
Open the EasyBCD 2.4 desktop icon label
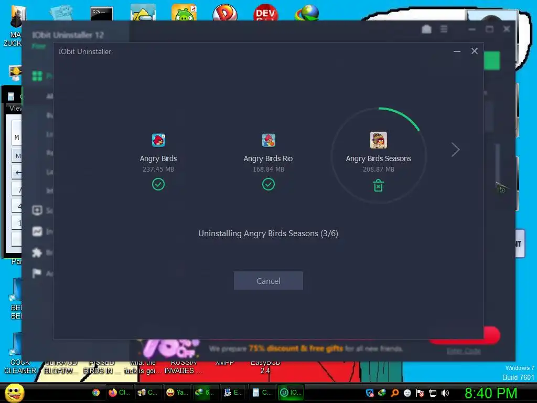point(265,367)
